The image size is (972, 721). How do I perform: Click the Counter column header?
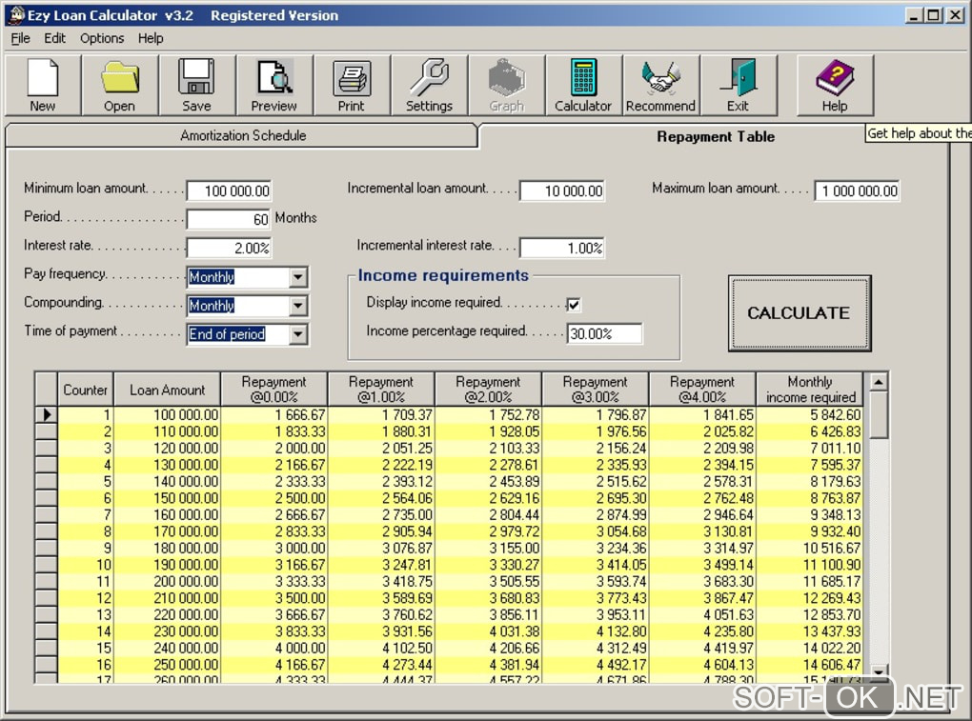86,390
